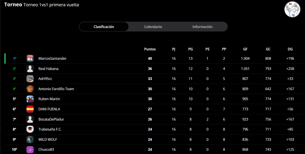Click the DG column header
This screenshot has width=305, height=154.
point(290,49)
